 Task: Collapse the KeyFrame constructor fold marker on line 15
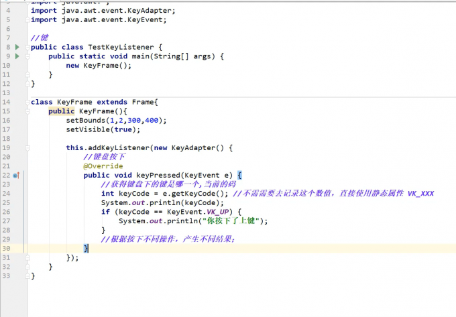(x=27, y=111)
